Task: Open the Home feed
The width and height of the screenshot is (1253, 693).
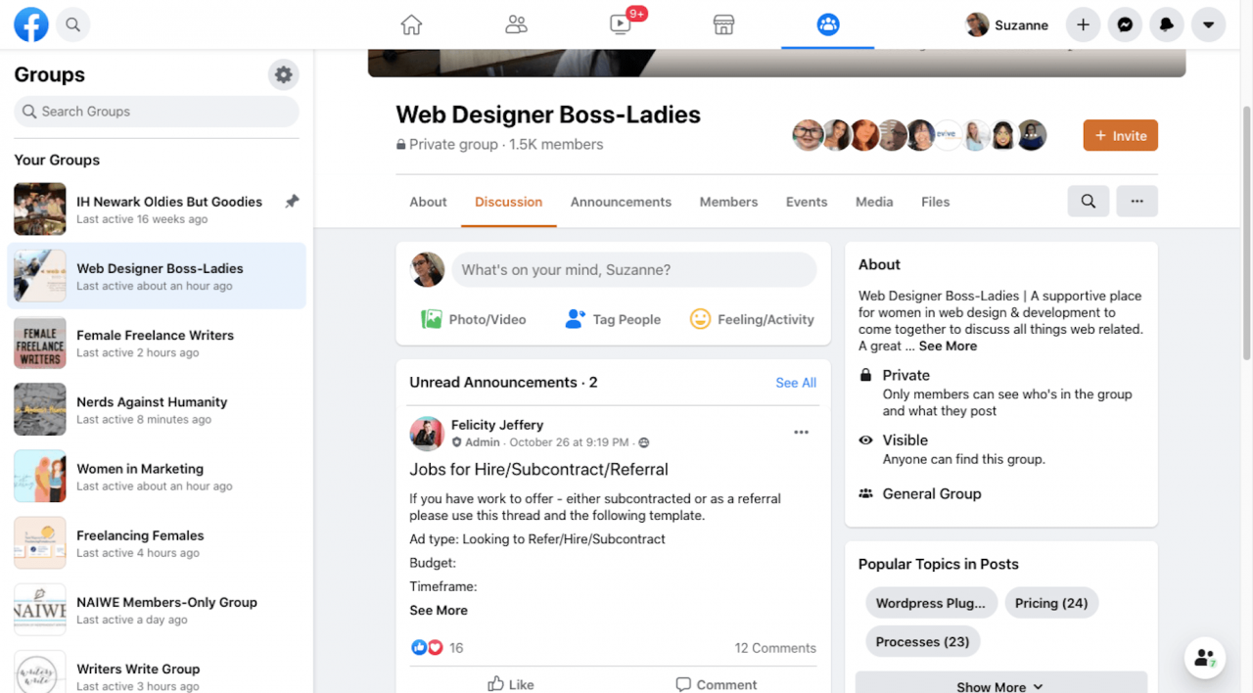Action: click(411, 24)
